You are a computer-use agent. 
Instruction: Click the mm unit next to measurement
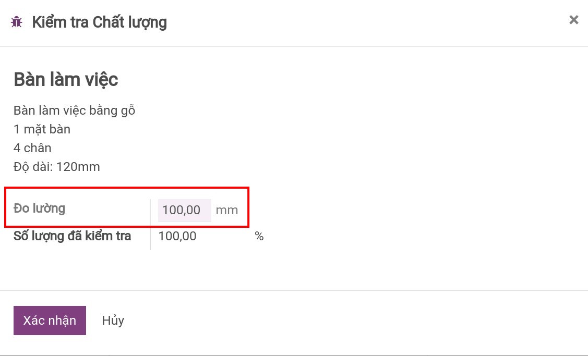(226, 210)
